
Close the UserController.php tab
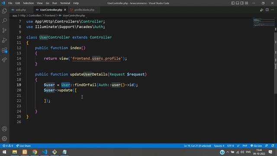point(65,10)
